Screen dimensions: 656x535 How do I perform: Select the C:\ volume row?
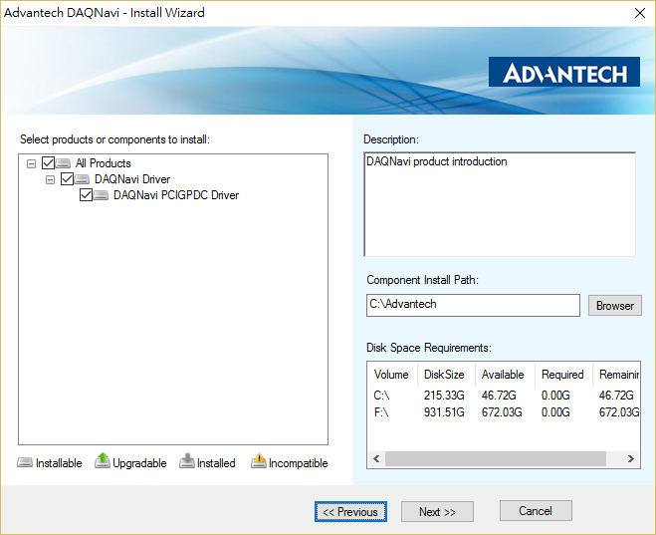pos(504,396)
